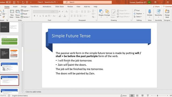Toggle Italic formatting
The height and width of the screenshot is (97, 172).
click(37, 16)
